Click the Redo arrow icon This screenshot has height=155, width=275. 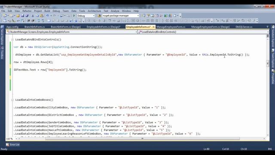tap(55, 15)
